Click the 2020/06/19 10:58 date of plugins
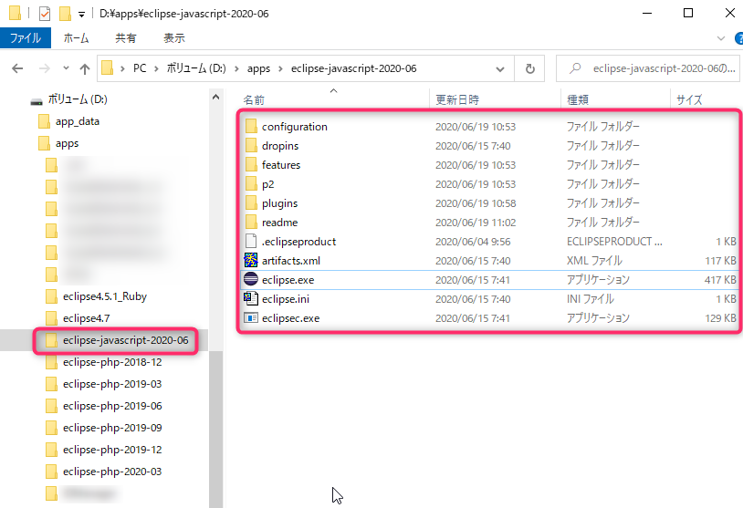 tap(476, 203)
